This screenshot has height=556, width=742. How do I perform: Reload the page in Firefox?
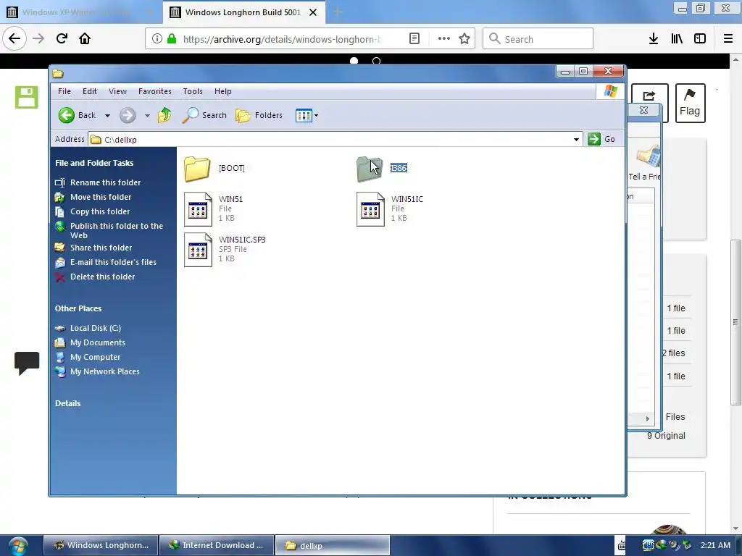[x=62, y=38]
